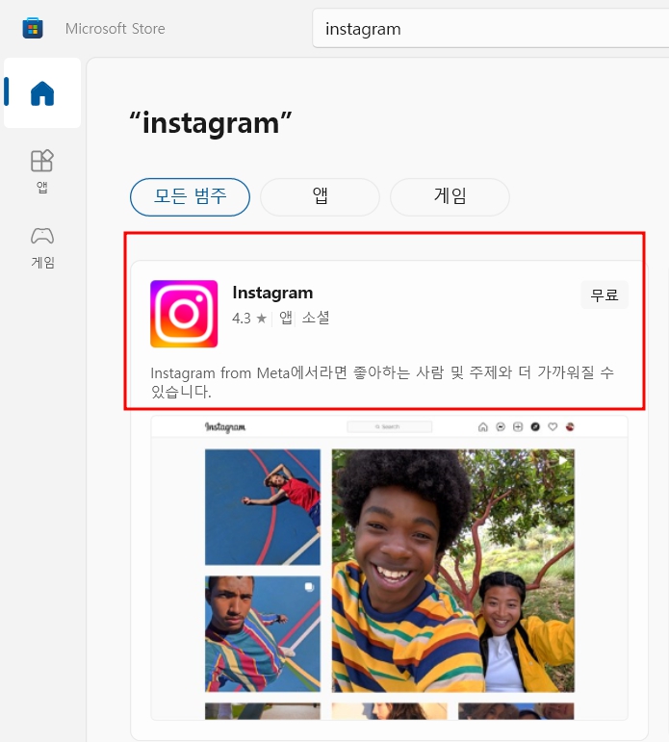Click the 소셜 category label
669x742 pixels.
click(316, 318)
